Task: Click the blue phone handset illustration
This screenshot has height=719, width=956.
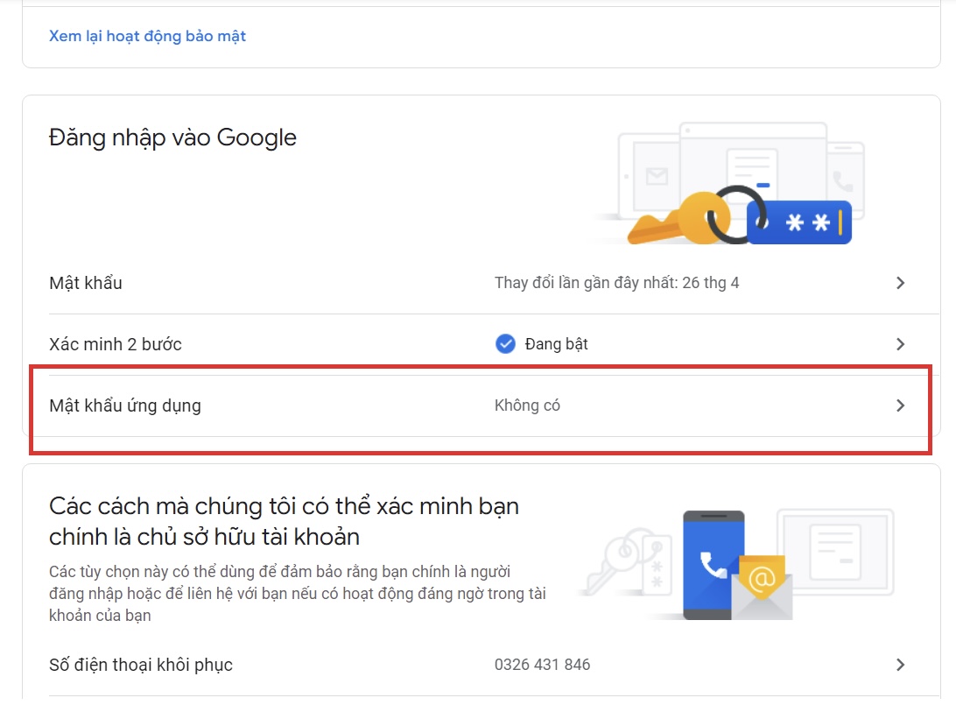Action: coord(713,565)
